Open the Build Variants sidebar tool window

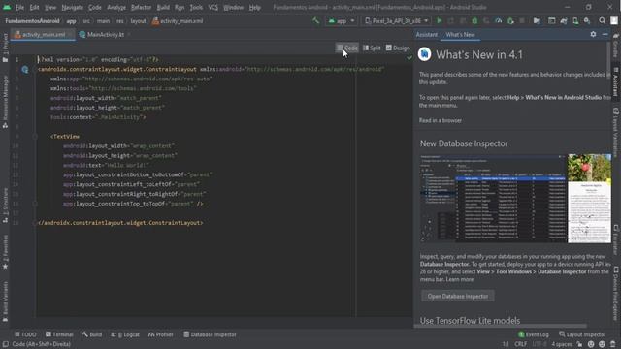click(5, 301)
